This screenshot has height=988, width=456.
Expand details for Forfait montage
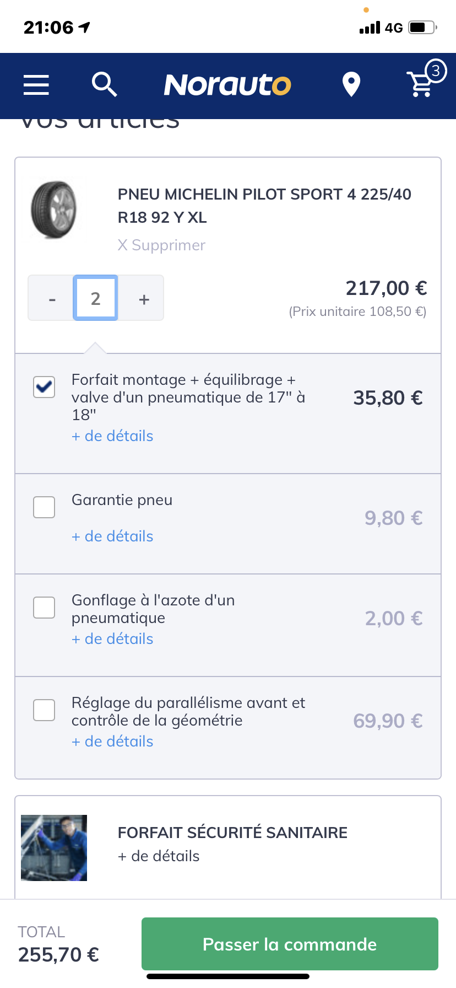tap(112, 436)
